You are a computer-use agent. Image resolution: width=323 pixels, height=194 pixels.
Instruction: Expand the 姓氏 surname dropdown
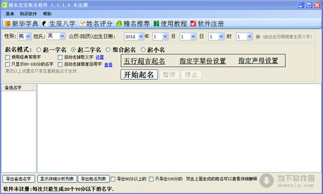click(x=62, y=36)
